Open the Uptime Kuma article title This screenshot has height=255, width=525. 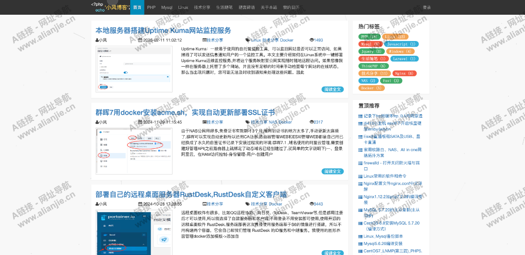[163, 30]
